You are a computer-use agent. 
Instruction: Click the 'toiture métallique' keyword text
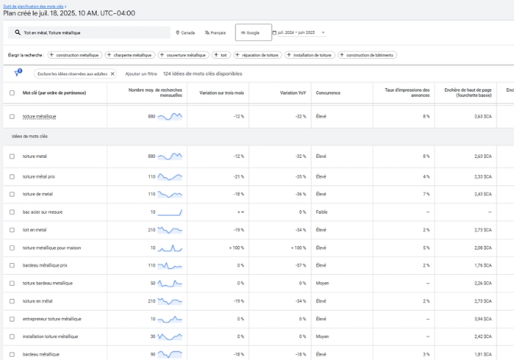(x=40, y=116)
